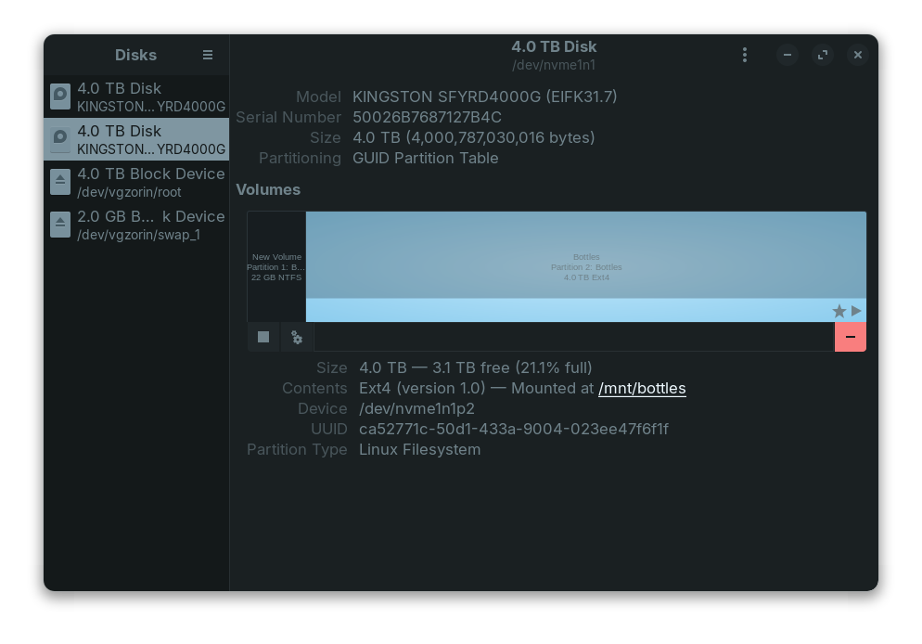Close the Disks window
This screenshot has width=922, height=644.
pos(858,55)
